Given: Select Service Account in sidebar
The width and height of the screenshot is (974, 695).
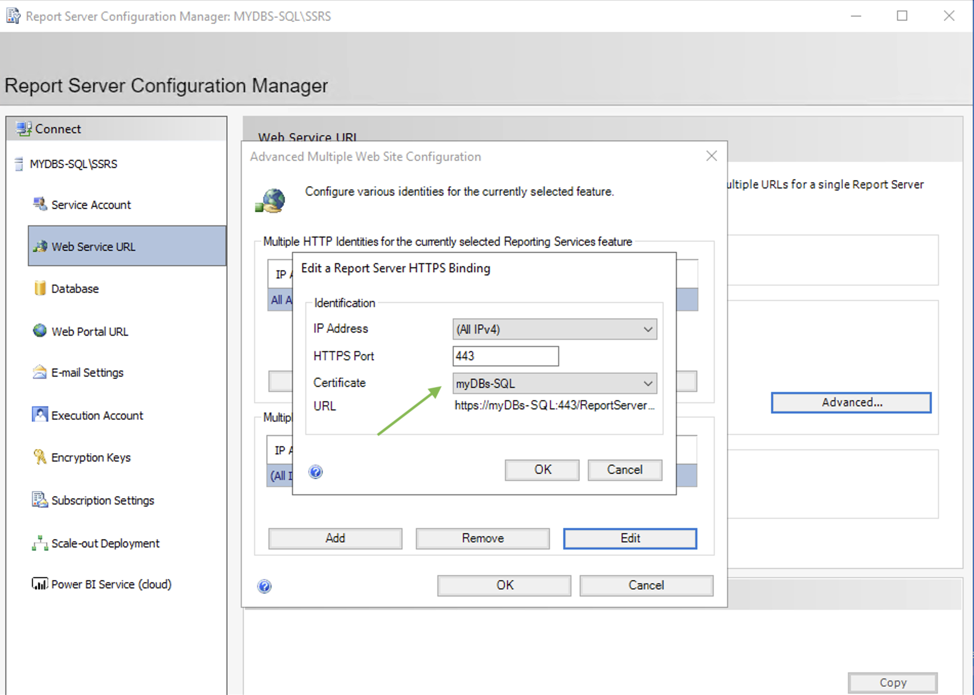Looking at the screenshot, I should [91, 205].
